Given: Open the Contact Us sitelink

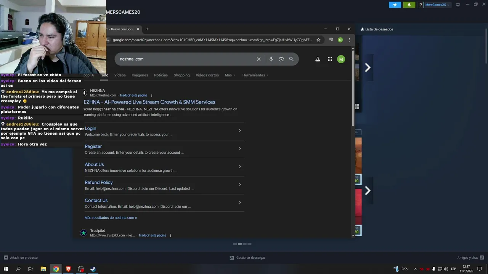Looking at the screenshot, I should pyautogui.click(x=96, y=201).
